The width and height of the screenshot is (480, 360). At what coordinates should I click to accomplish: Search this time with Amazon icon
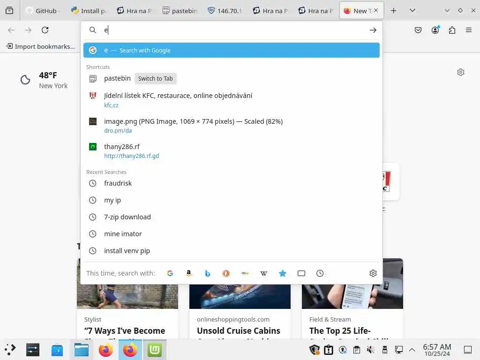pos(189,273)
